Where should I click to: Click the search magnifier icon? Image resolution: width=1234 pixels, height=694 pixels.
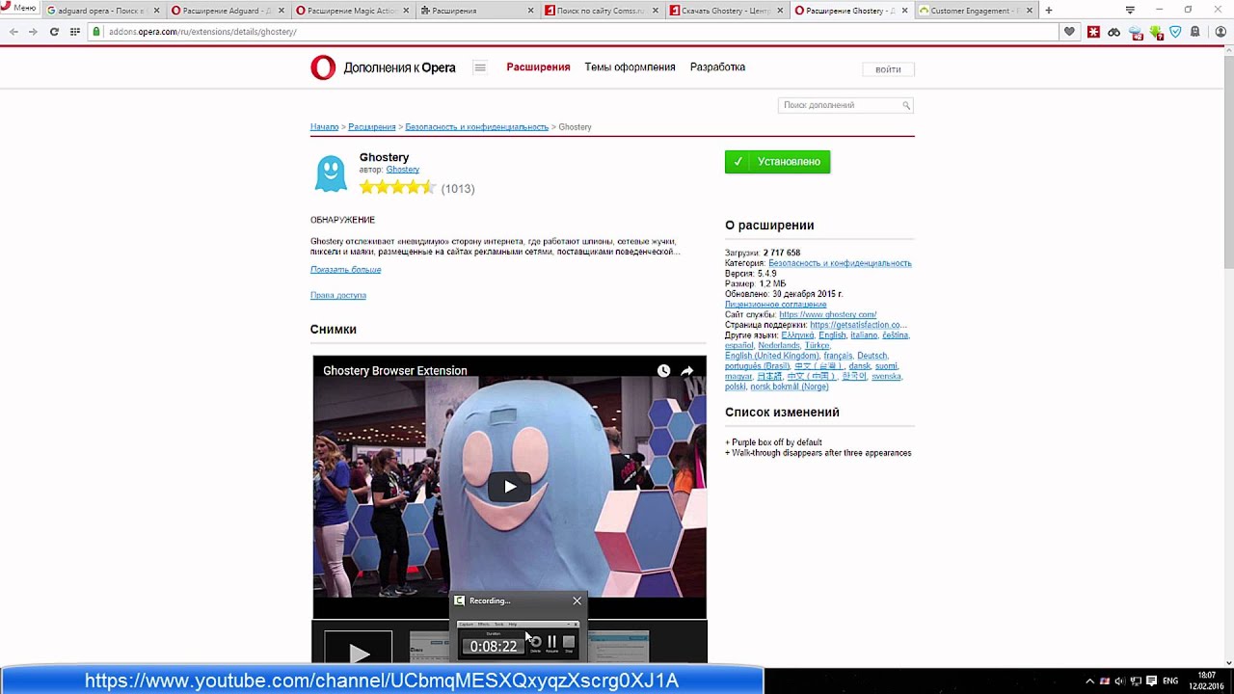pos(906,105)
